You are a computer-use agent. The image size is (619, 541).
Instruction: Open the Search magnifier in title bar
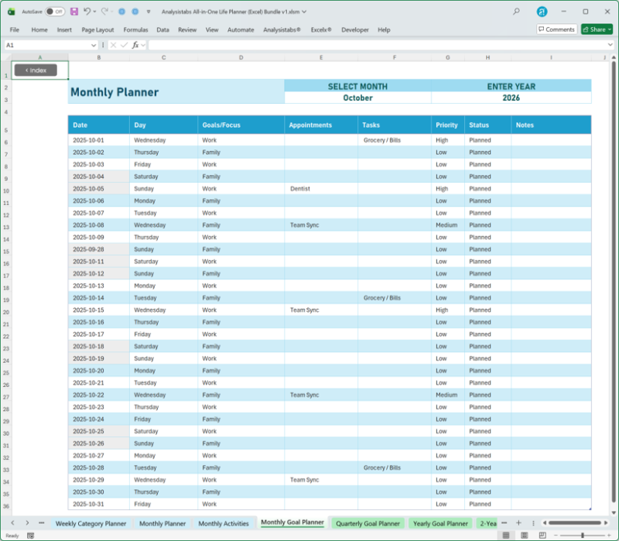[x=516, y=12]
